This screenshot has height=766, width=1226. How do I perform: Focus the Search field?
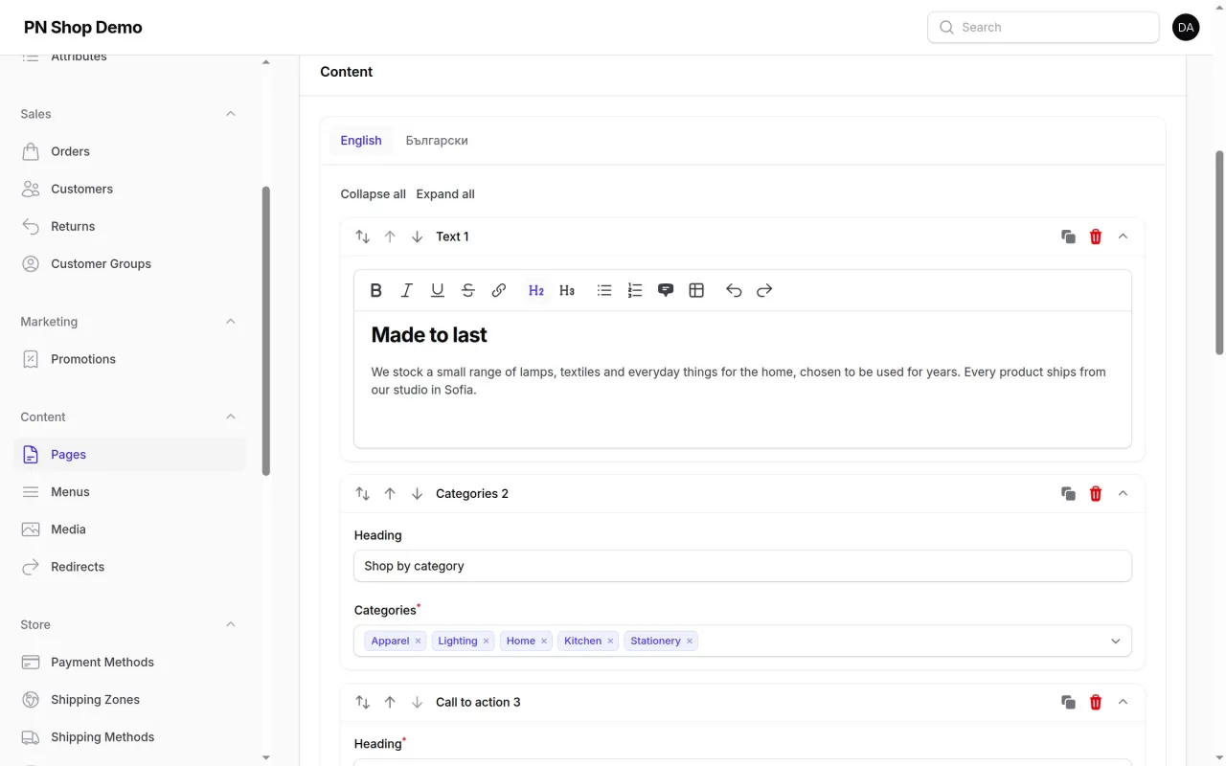[1043, 27]
